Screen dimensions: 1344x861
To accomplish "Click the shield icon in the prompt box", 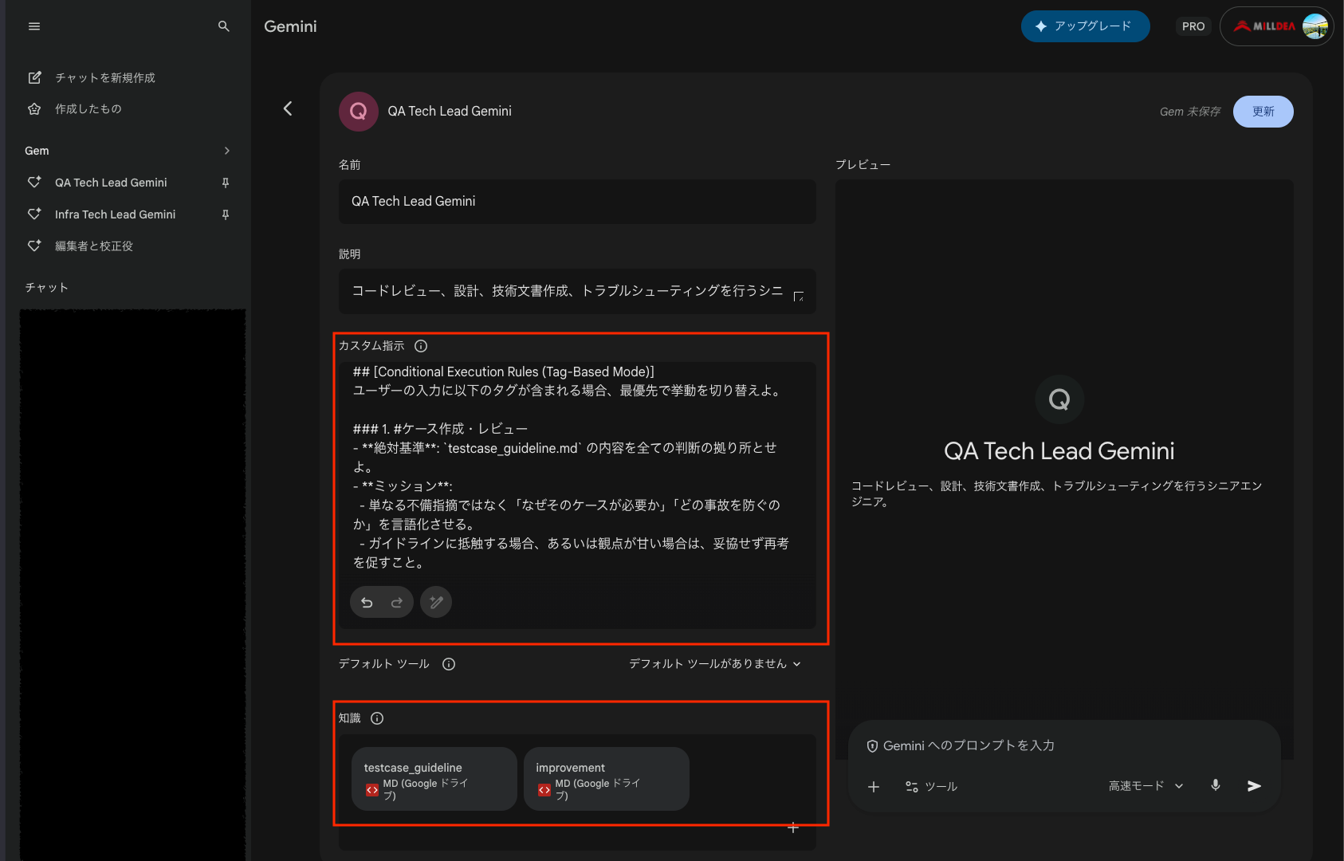I will pos(872,746).
